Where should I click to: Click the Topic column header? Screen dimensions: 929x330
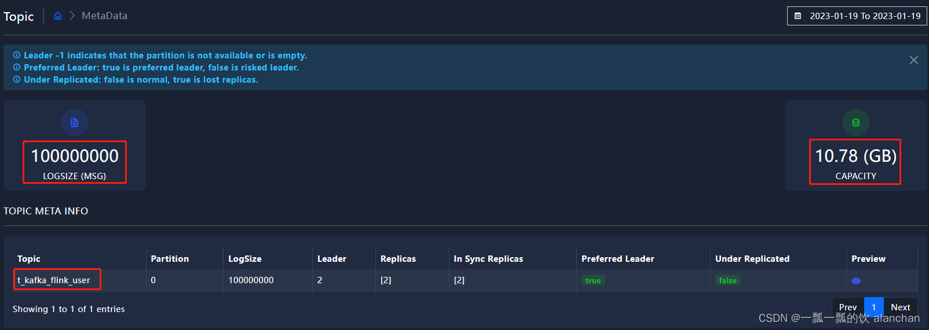tap(29, 259)
